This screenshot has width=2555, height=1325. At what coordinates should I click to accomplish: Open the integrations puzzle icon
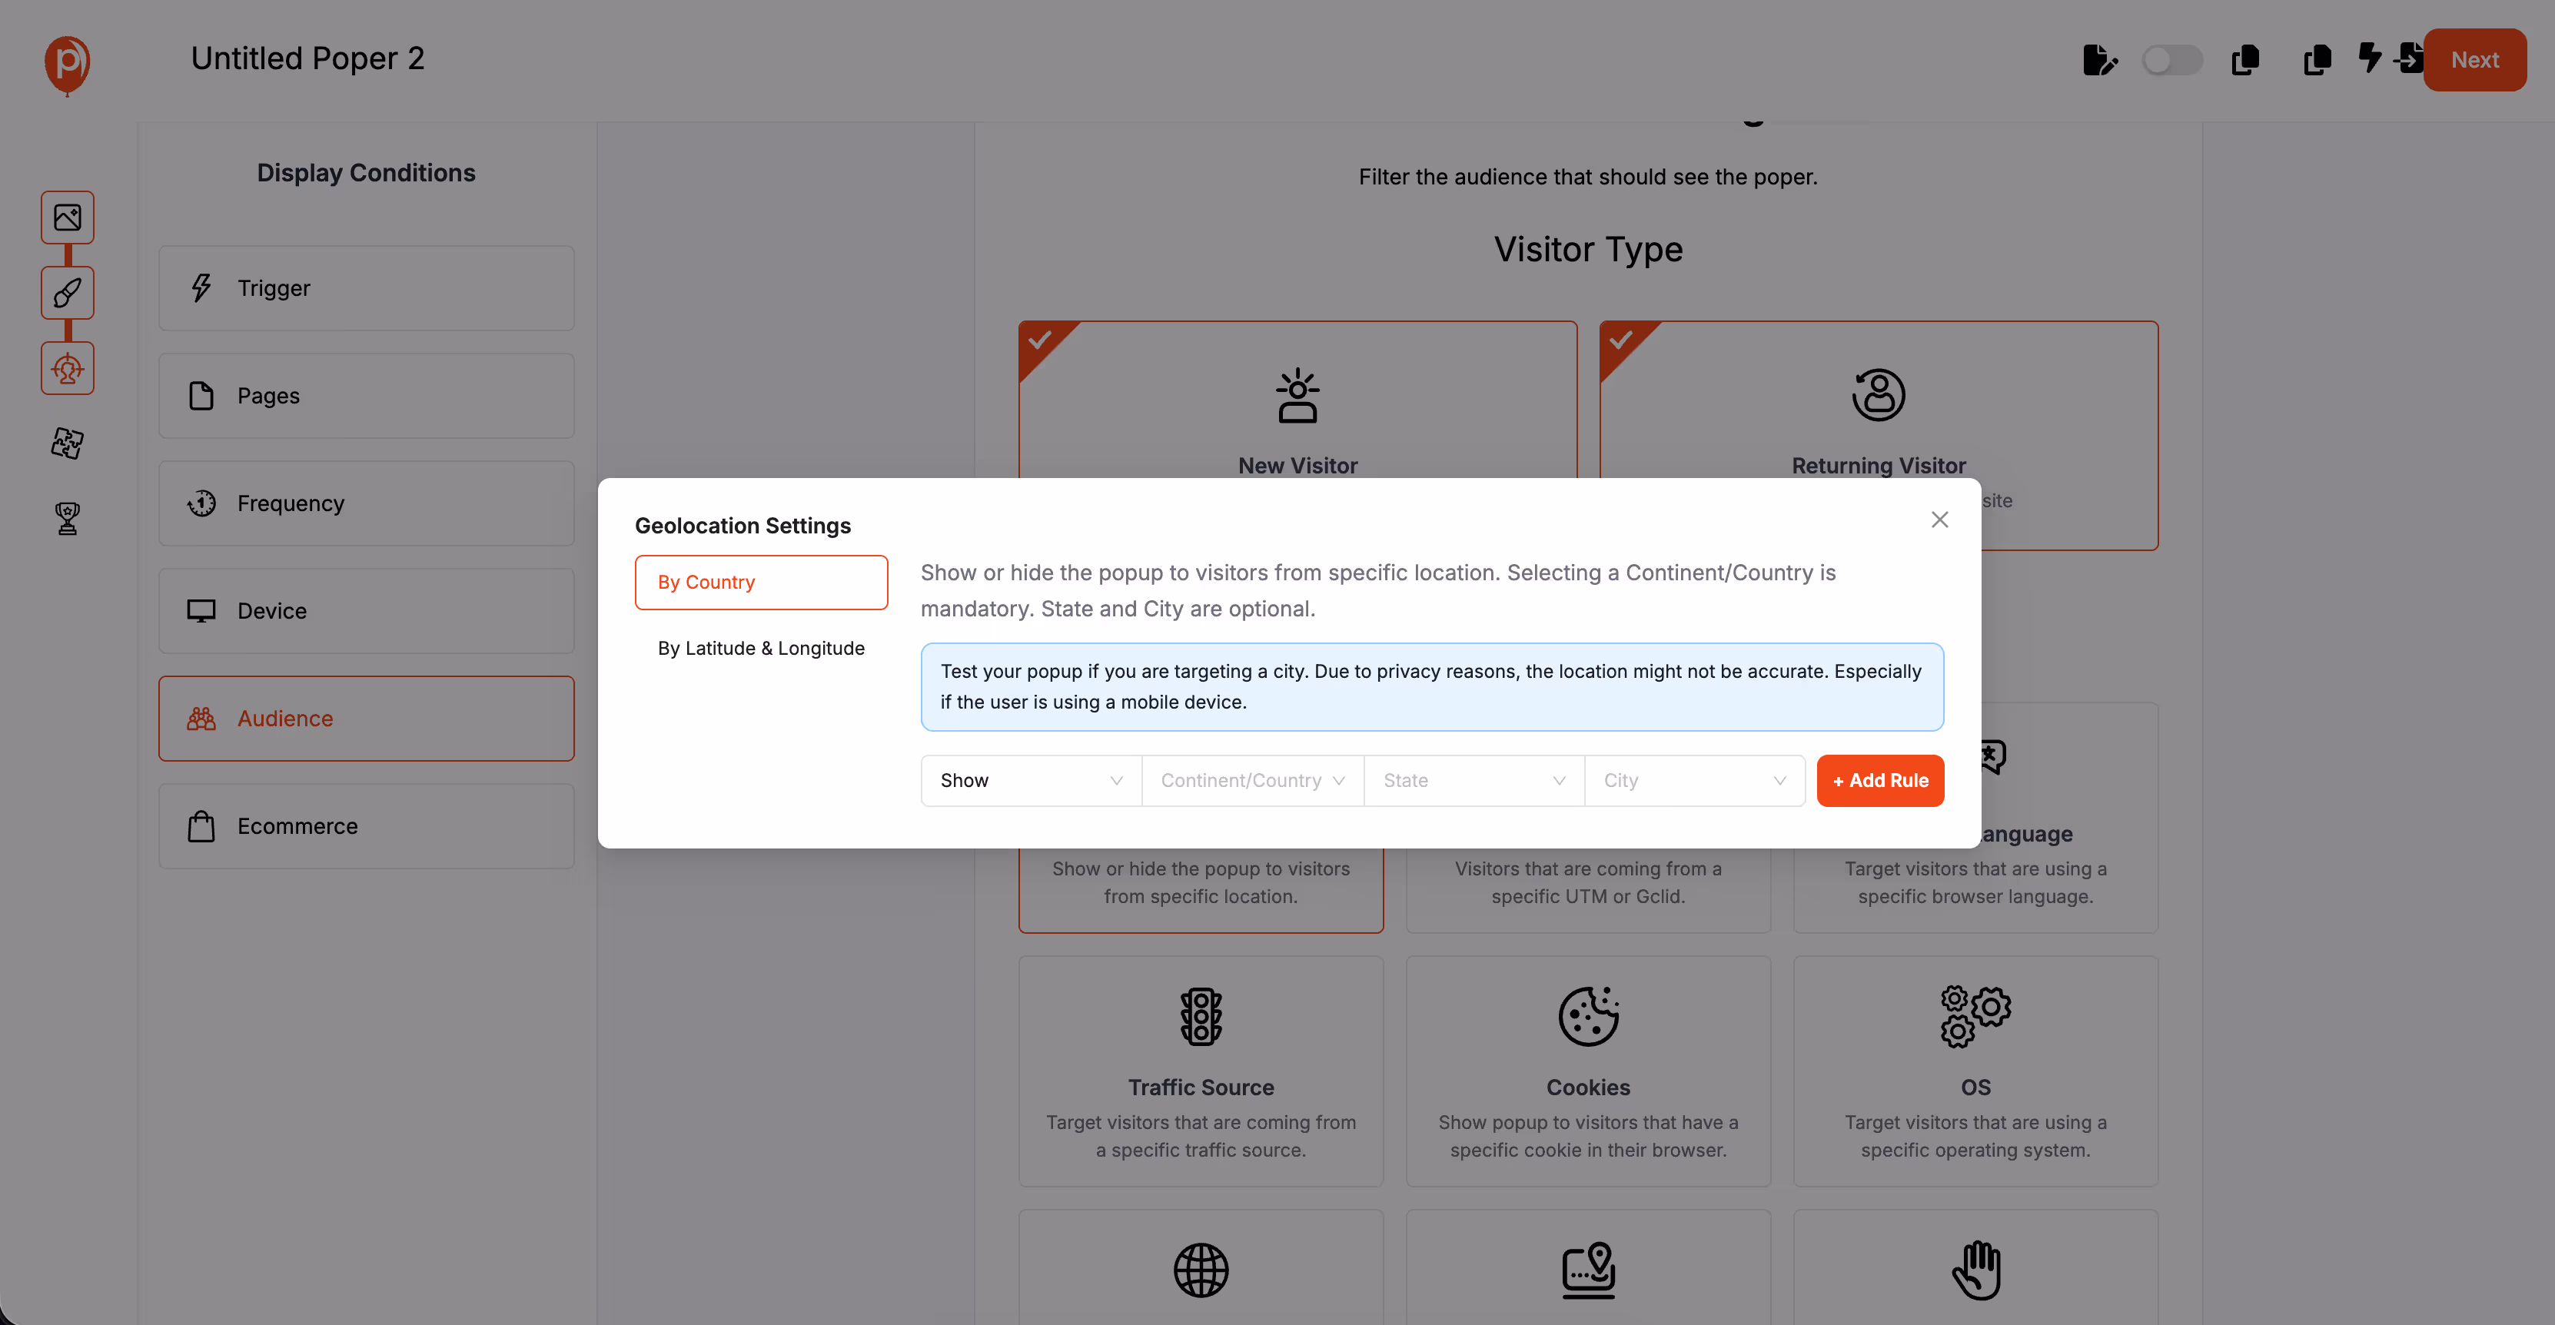click(65, 443)
